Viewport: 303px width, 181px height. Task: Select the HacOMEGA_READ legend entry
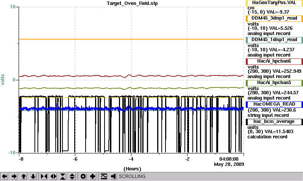pyautogui.click(x=274, y=104)
